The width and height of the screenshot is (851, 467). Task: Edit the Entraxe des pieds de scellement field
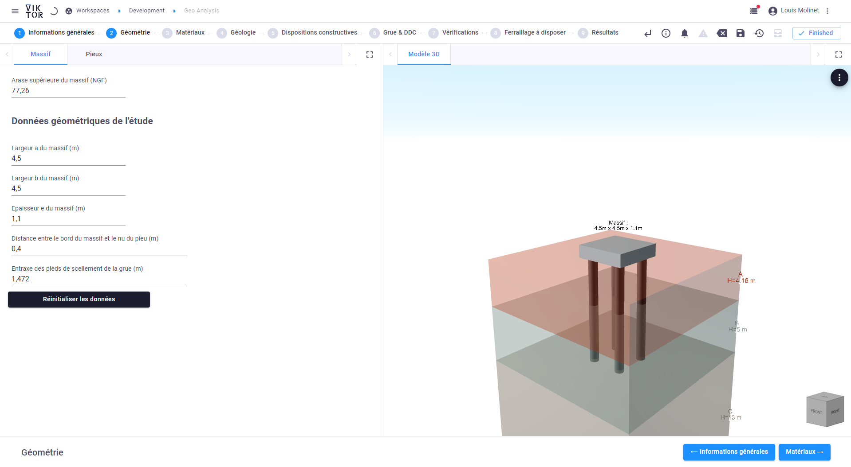99,279
